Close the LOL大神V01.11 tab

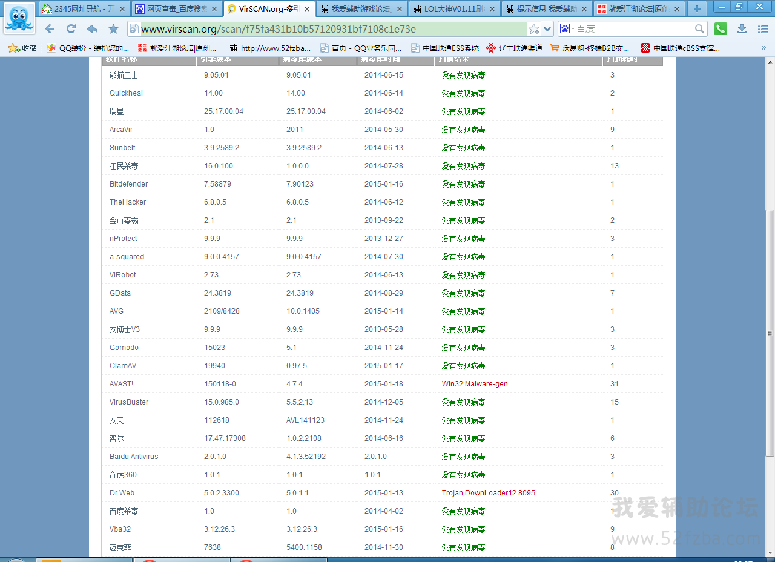click(492, 9)
